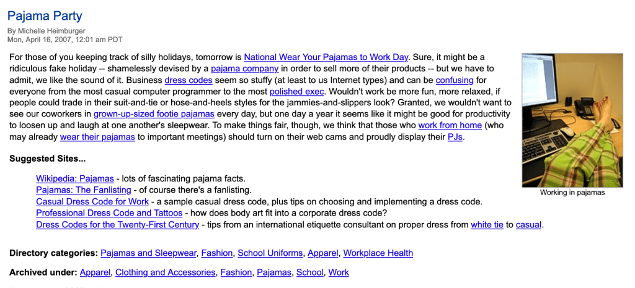Select the Workplace Health directory category

(x=378, y=253)
